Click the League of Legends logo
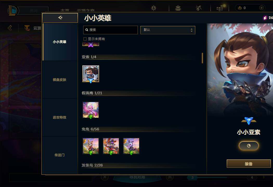Screen dimensions: 273x187 [12, 11]
